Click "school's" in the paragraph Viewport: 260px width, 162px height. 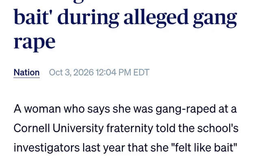(x=218, y=128)
